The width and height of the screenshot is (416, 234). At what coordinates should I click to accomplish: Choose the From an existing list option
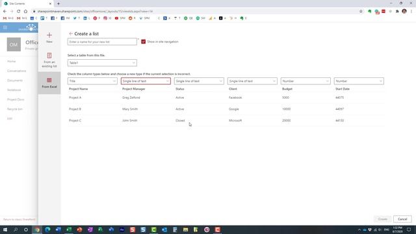click(x=49, y=60)
